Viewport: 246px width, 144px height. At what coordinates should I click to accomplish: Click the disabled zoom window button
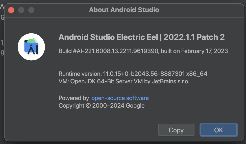point(31,10)
